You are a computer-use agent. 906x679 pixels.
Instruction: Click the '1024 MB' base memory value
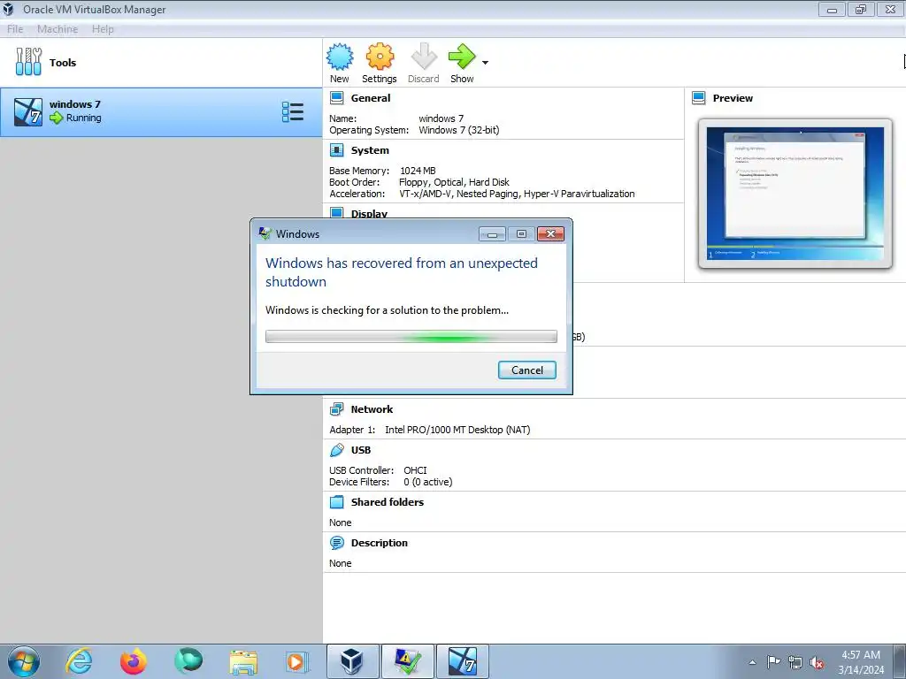pos(418,171)
